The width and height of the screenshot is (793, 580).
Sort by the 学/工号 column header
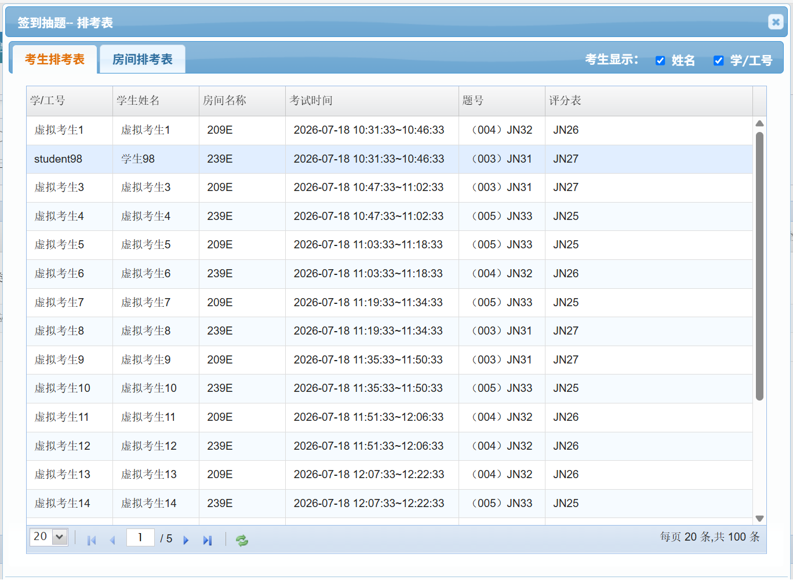pyautogui.click(x=70, y=101)
